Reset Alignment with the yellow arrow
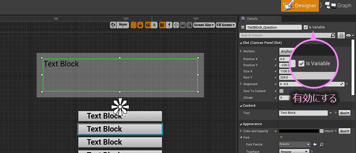 [347, 84]
